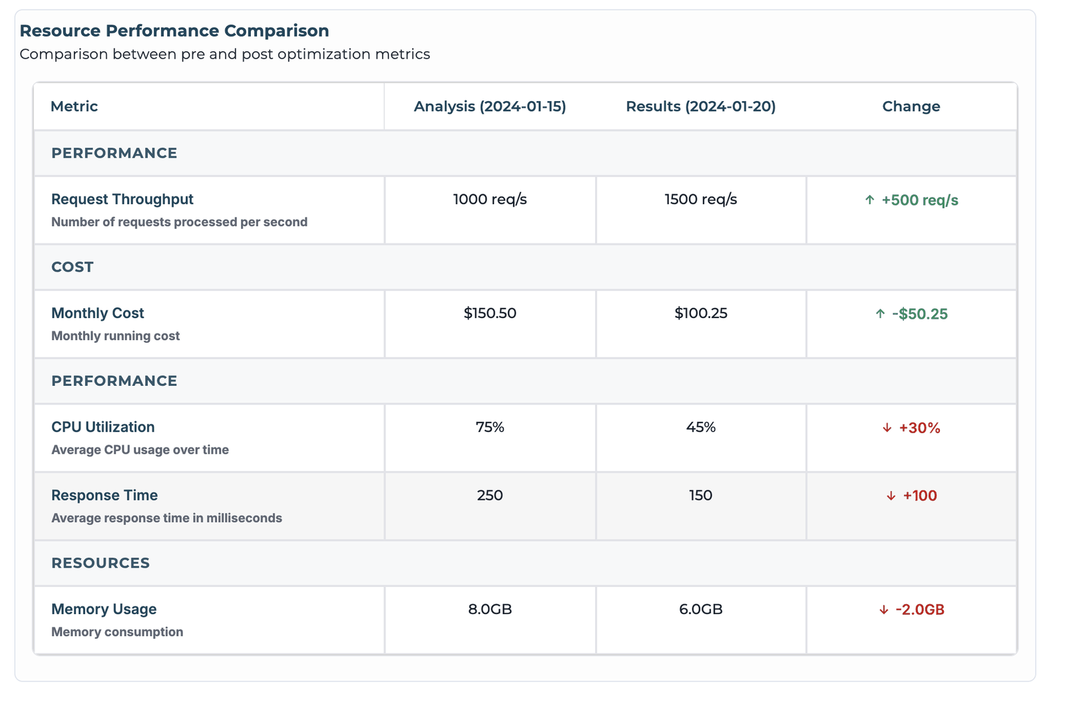Click the subtitle about pre and post optimization
Viewport: 1065px width, 706px height.
pyautogui.click(x=225, y=54)
